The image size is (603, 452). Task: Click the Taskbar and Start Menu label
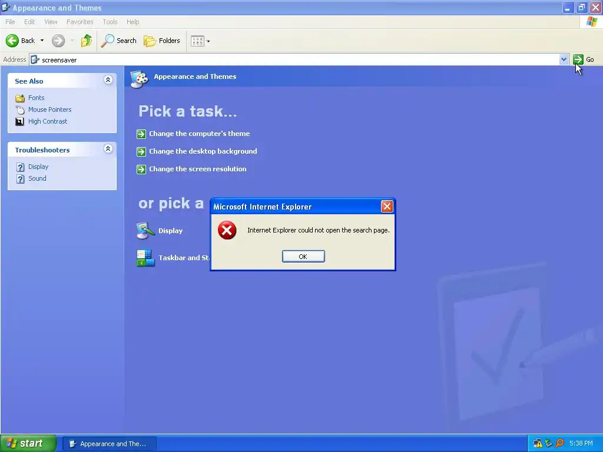coord(184,258)
